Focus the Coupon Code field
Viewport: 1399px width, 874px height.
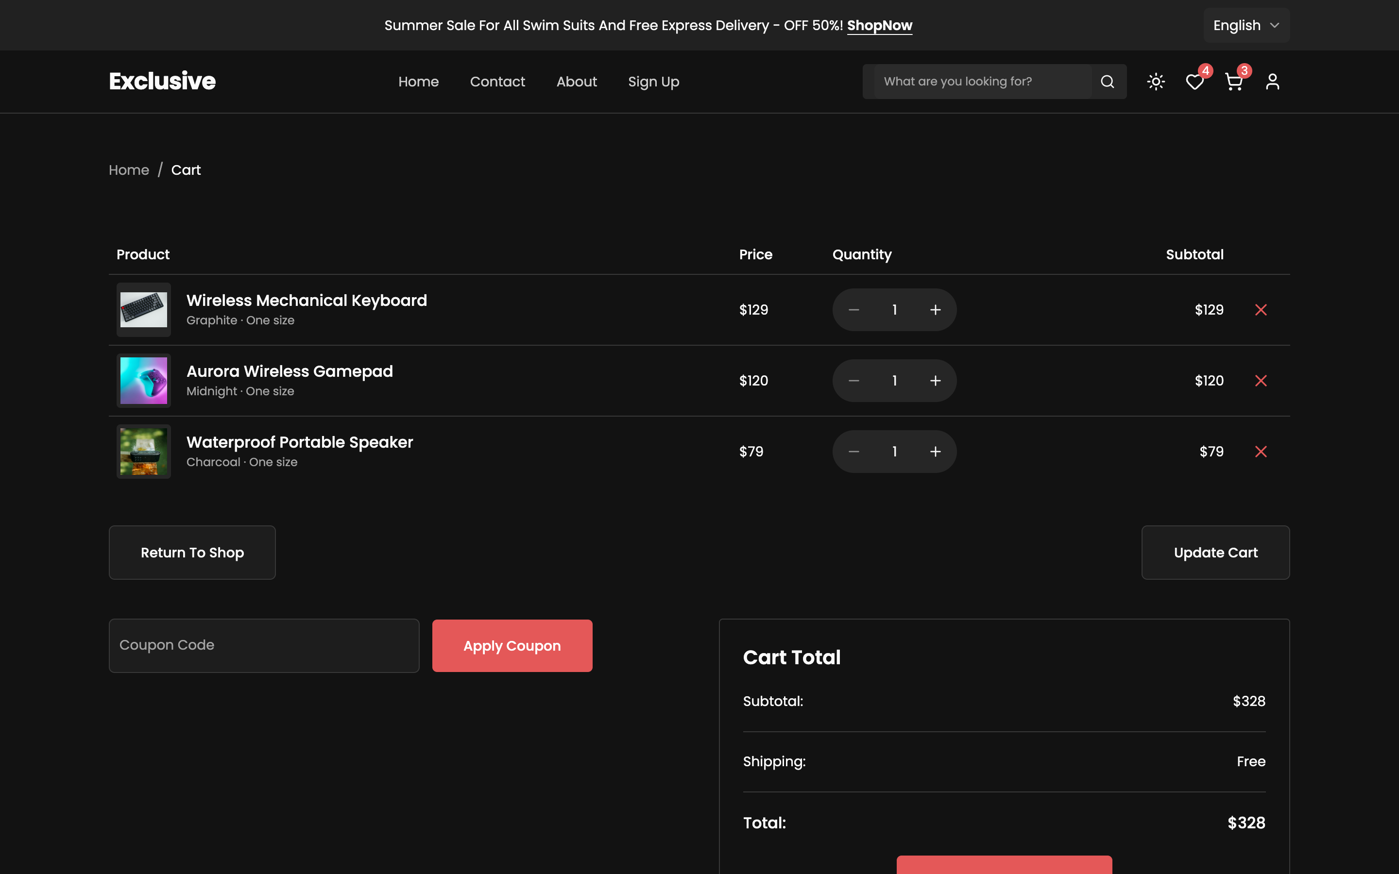tap(264, 646)
